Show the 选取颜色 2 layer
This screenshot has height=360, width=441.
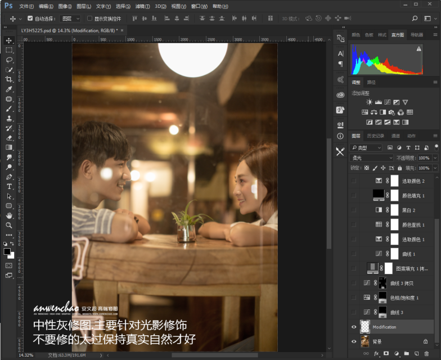click(x=354, y=181)
